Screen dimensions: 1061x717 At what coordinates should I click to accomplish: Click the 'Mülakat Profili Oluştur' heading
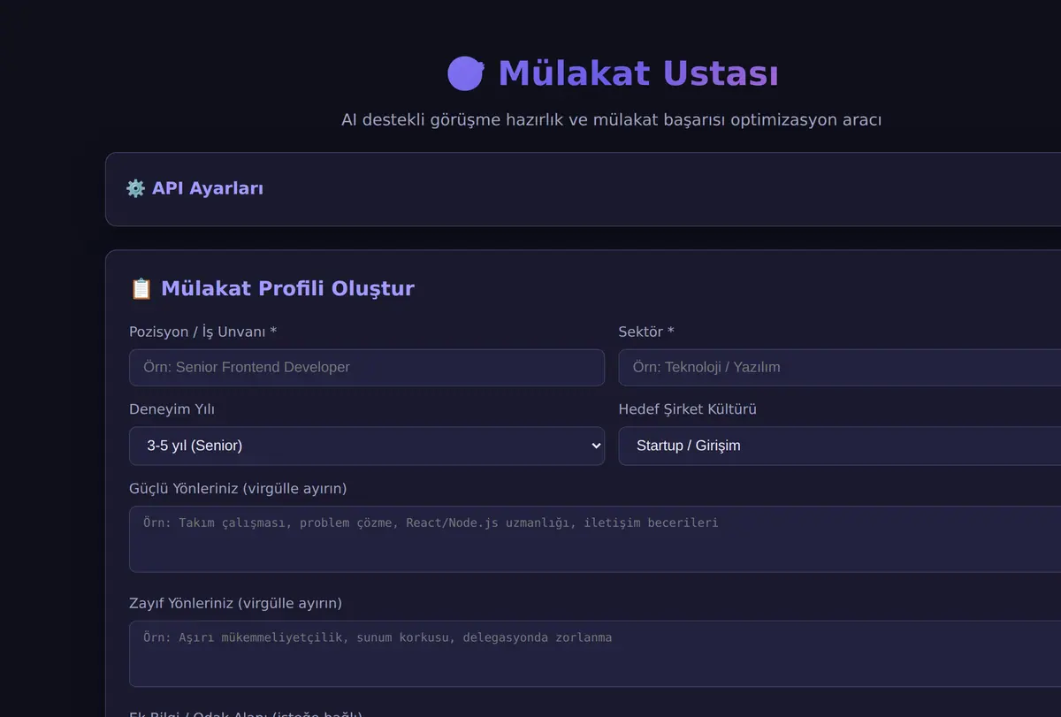point(287,288)
